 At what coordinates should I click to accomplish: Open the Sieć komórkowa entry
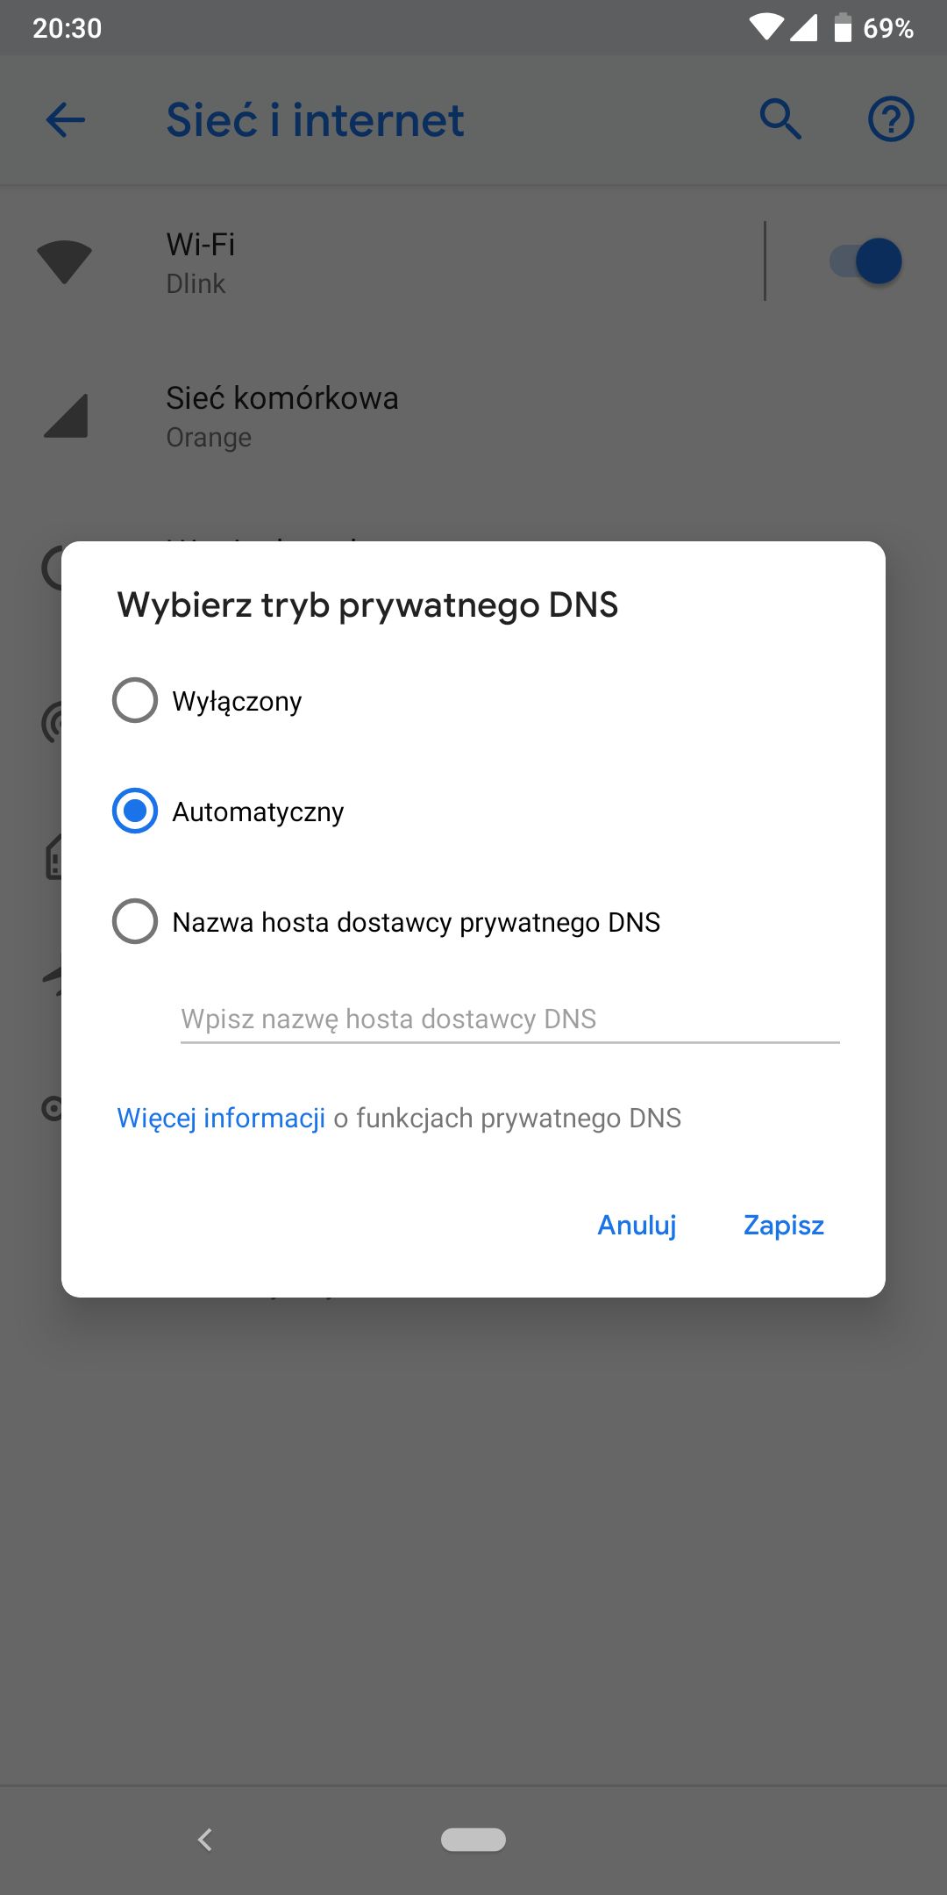click(x=473, y=416)
